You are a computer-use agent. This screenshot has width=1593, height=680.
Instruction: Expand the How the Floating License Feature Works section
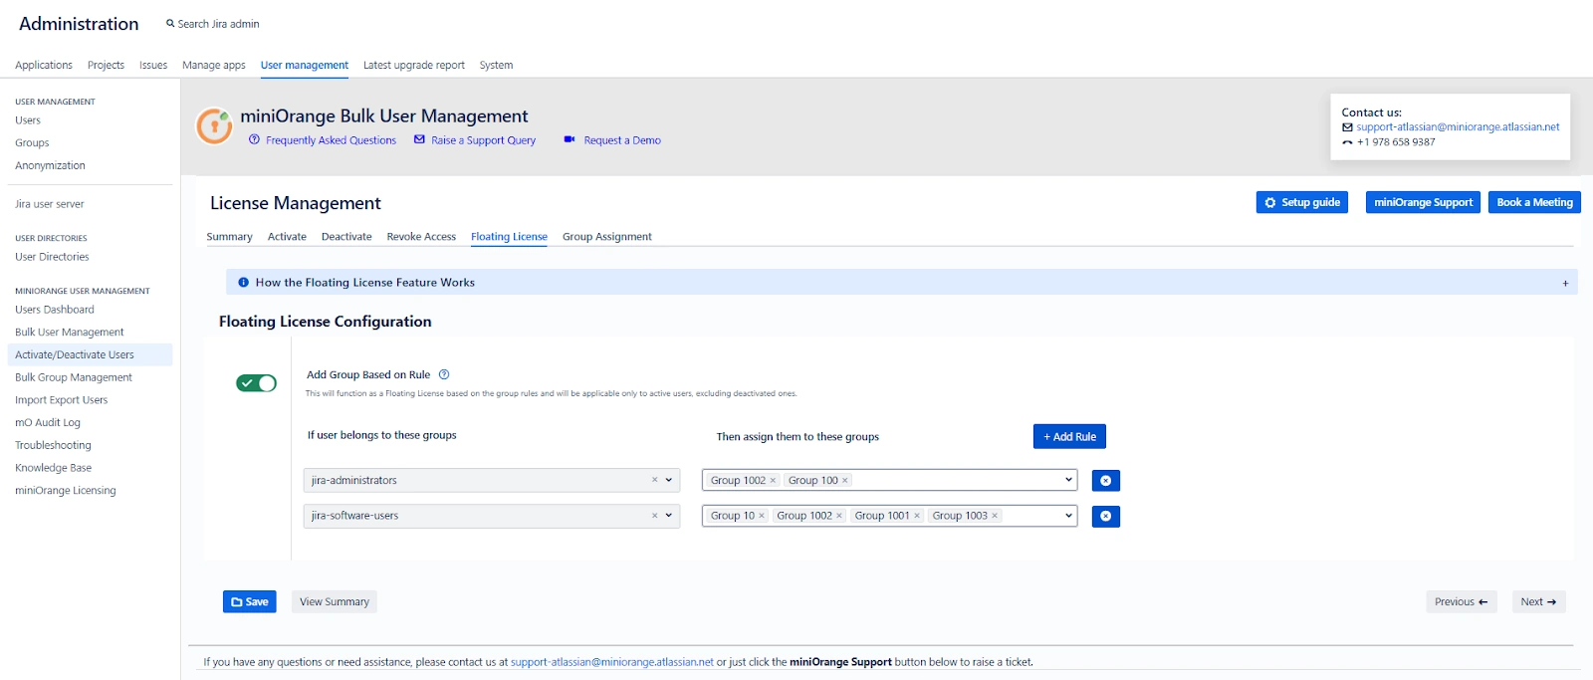click(1565, 283)
